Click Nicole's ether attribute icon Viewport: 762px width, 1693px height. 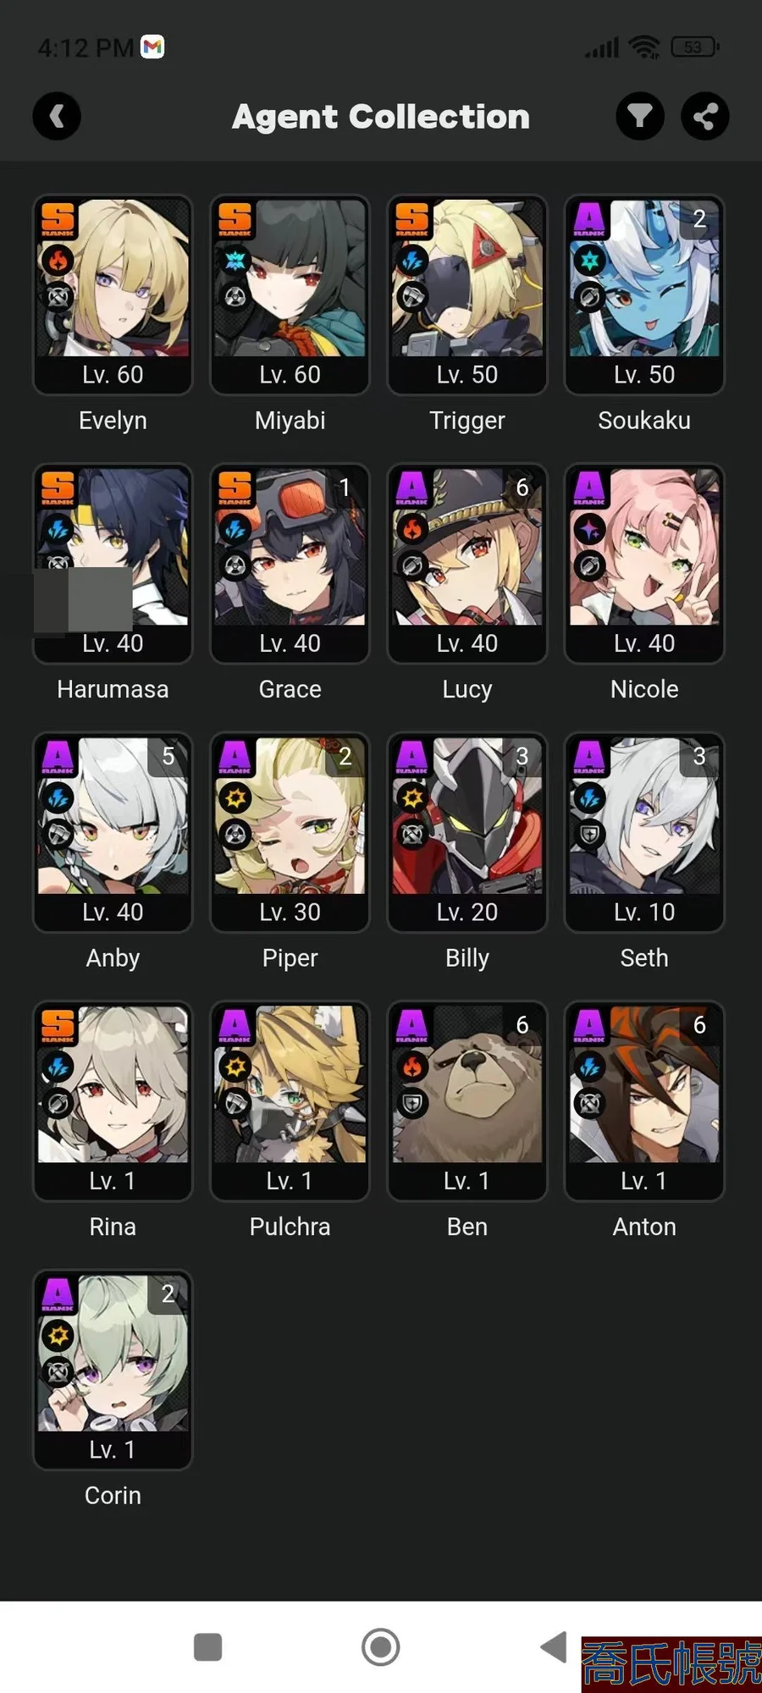(589, 529)
